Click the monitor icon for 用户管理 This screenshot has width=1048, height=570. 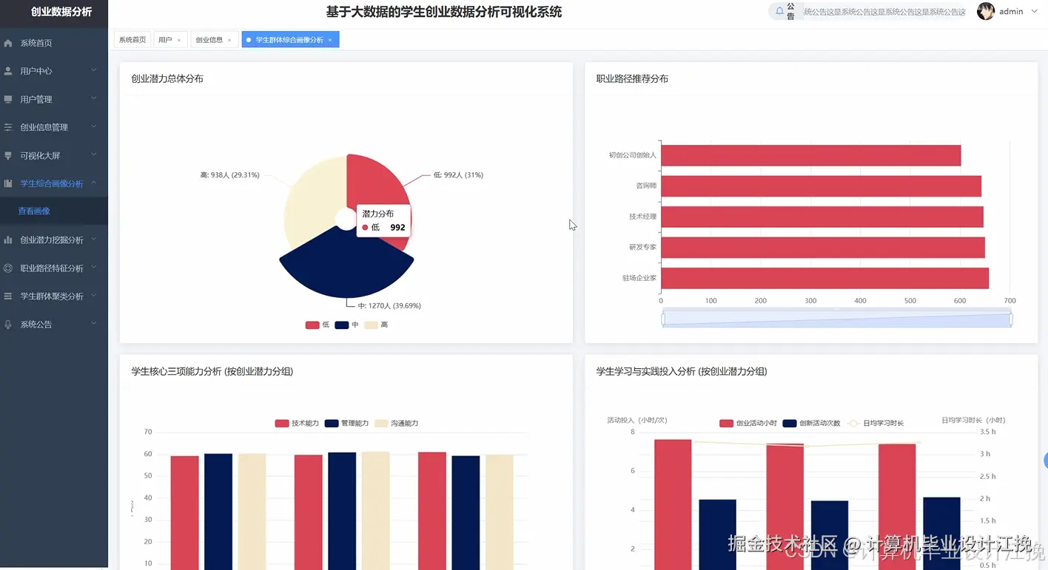(x=8, y=99)
